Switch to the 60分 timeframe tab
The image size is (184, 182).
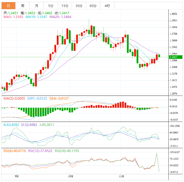93,6
